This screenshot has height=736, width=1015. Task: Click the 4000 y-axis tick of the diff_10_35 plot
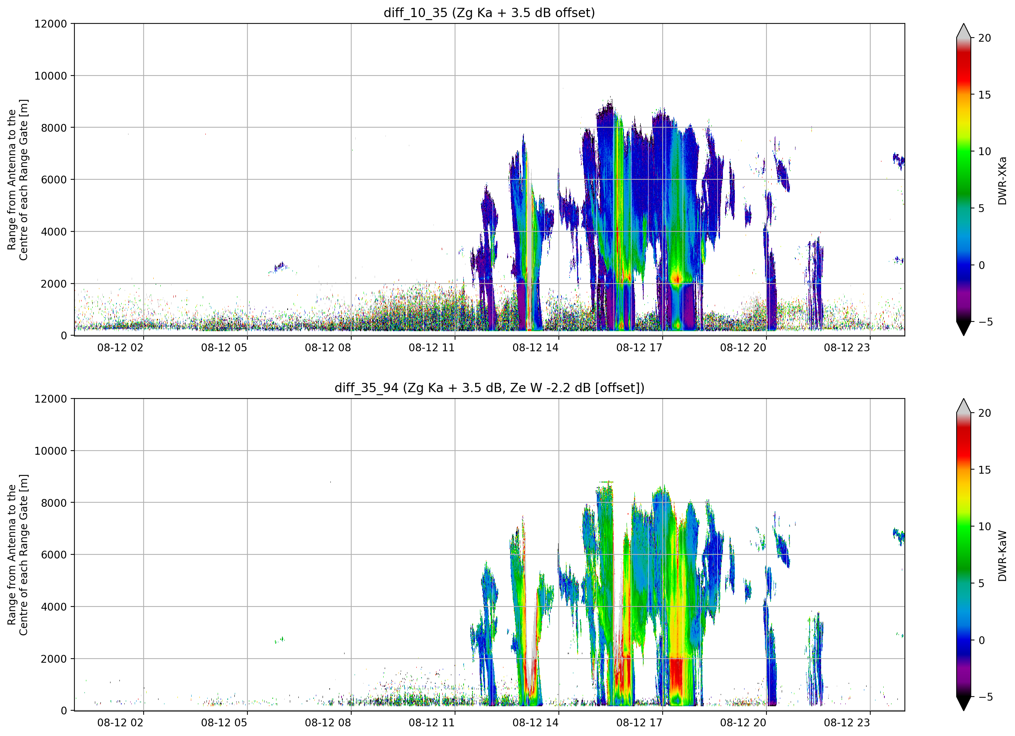pos(54,232)
